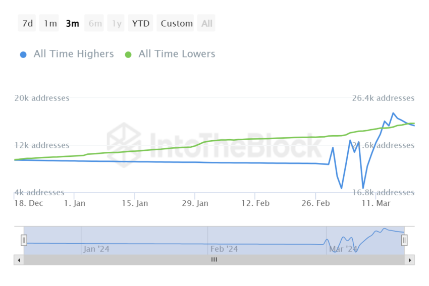This screenshot has height=286, width=429.
Task: Select the 1y time range
Action: tap(116, 23)
